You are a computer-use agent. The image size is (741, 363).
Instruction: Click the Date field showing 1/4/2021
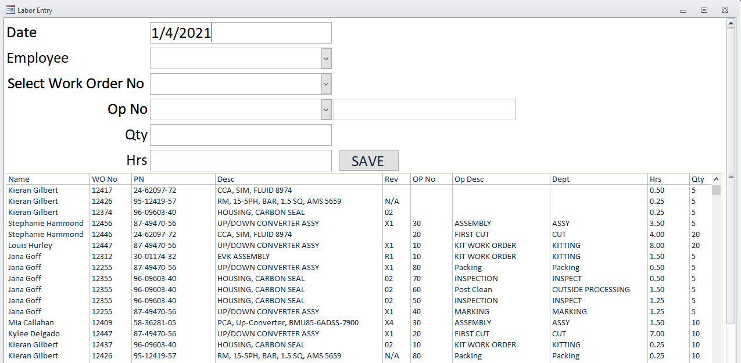(241, 33)
